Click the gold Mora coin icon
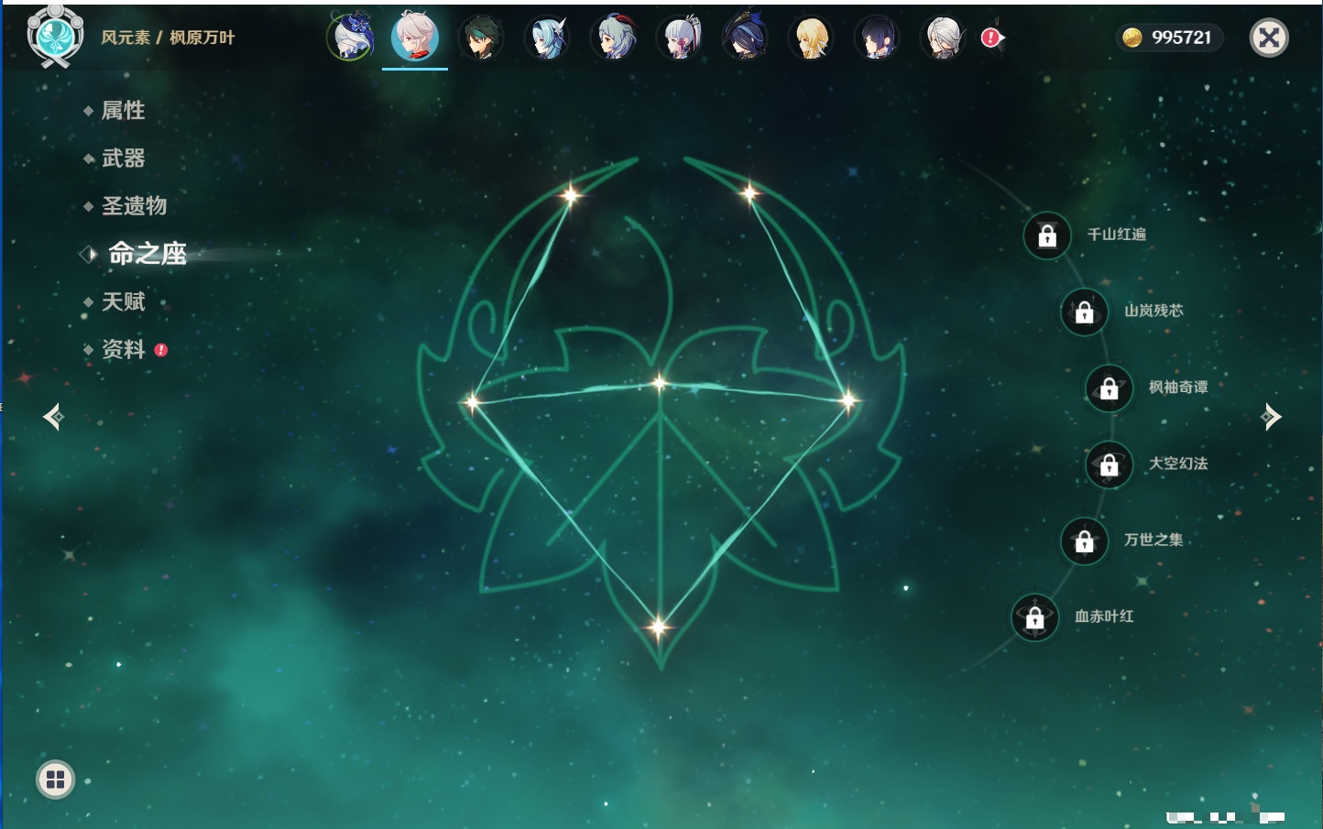 click(1132, 38)
